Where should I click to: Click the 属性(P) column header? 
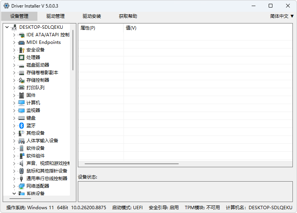(x=101, y=28)
